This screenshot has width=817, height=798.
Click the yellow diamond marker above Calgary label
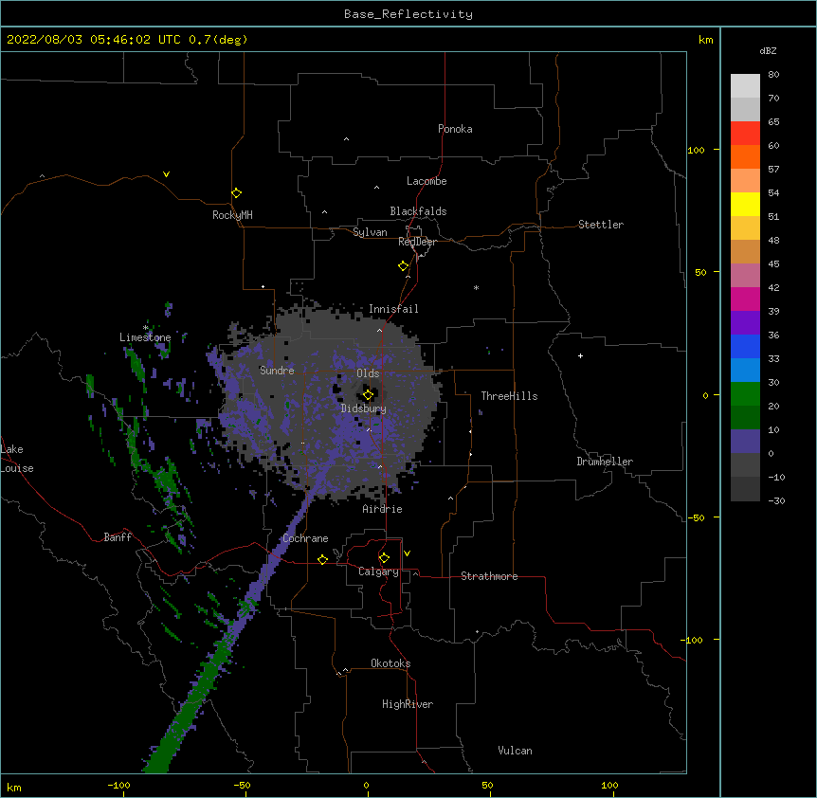coord(384,558)
